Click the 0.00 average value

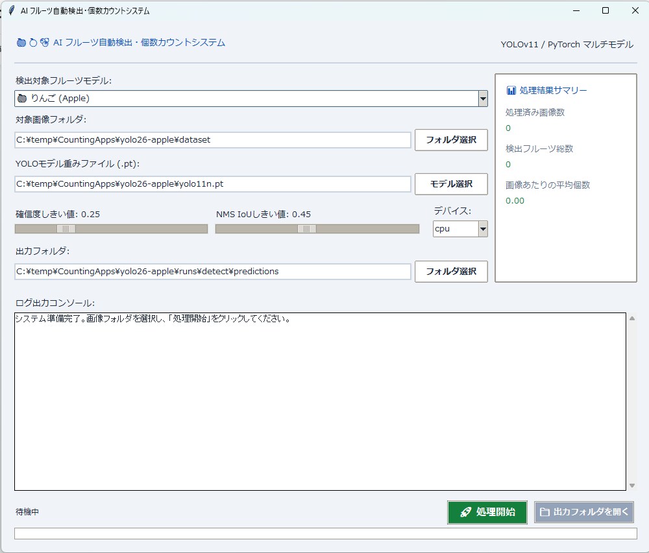515,201
